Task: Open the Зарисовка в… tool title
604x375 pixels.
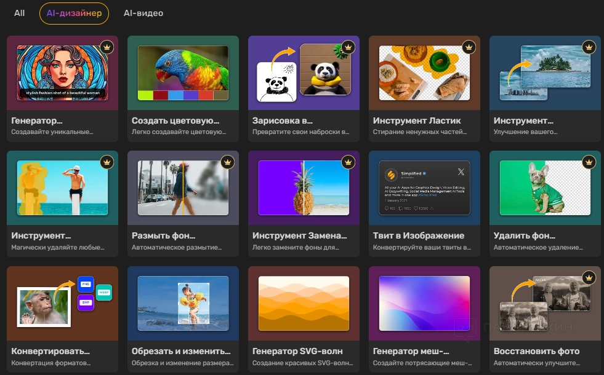Action: click(283, 120)
